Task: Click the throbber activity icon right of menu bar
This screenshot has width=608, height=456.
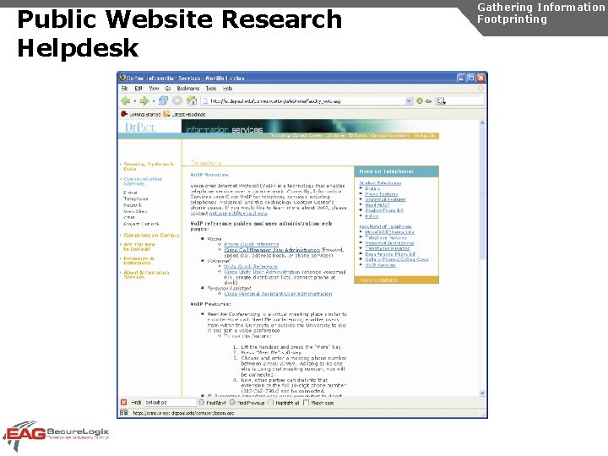Action: [480, 89]
